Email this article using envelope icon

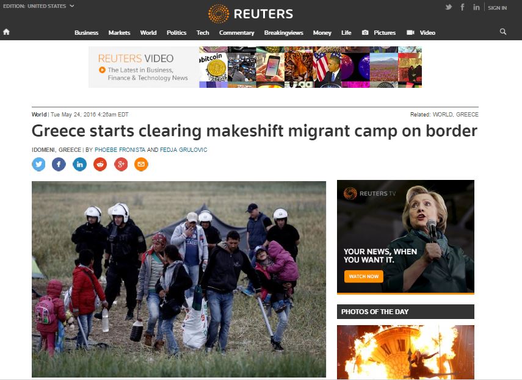pos(141,164)
